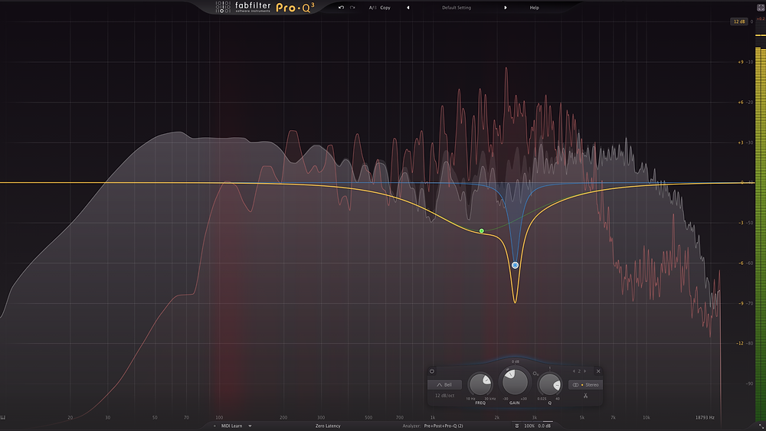
Task: Click the undo arrow icon
Action: (341, 8)
